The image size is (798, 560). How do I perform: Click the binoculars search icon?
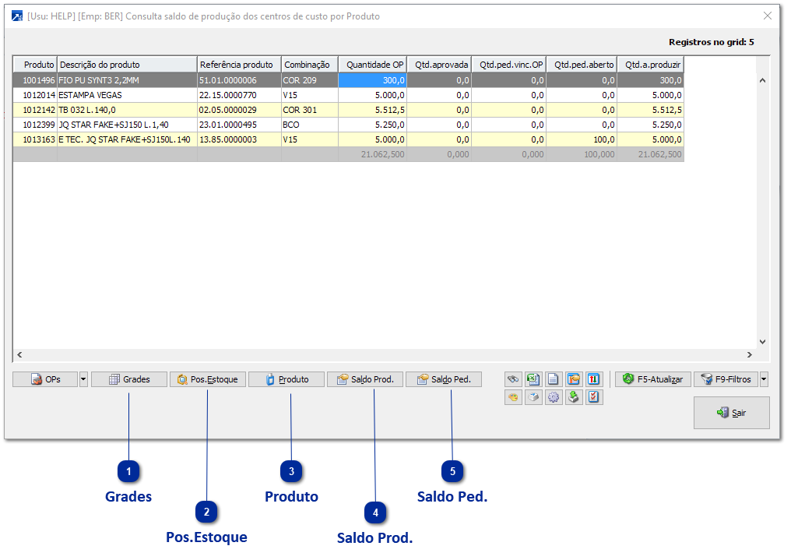(x=513, y=379)
